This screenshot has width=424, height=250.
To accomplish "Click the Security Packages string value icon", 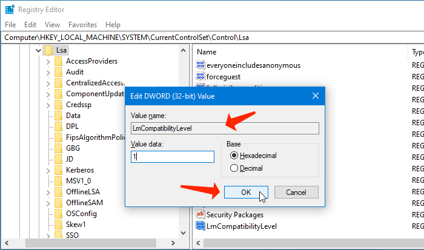I will (200, 215).
